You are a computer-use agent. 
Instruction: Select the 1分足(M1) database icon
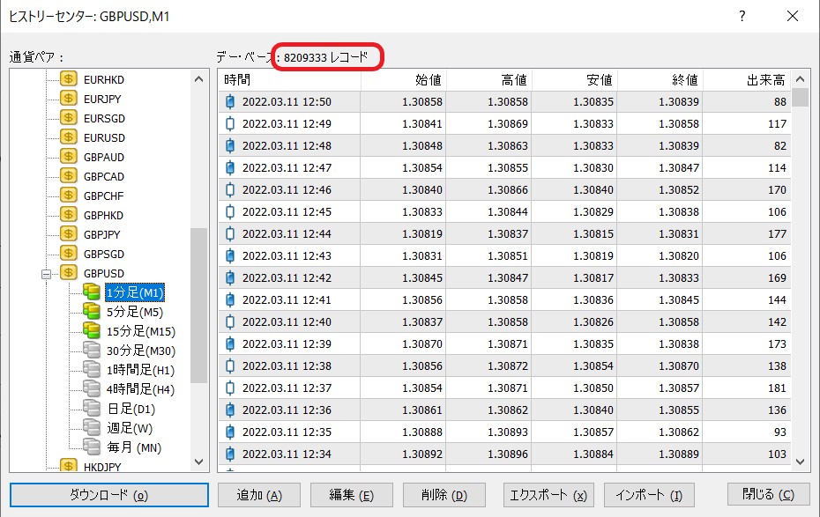click(92, 292)
